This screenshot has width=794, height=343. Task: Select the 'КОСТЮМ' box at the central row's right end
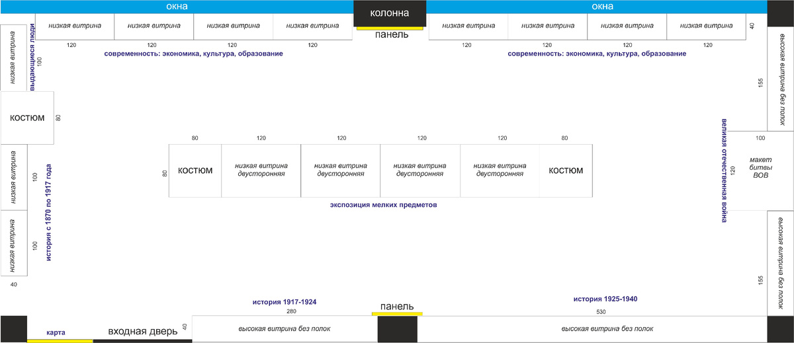pos(566,171)
